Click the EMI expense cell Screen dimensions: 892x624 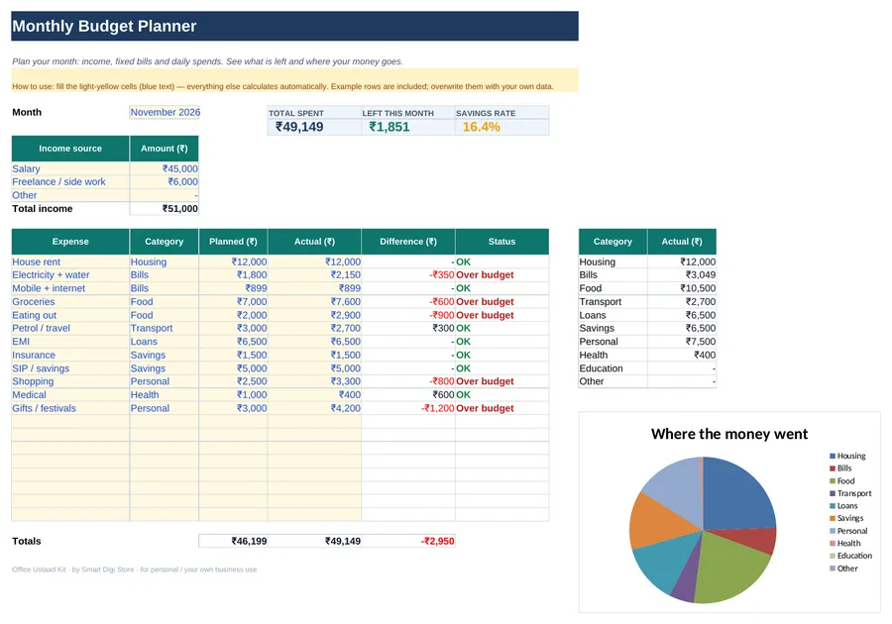point(70,342)
